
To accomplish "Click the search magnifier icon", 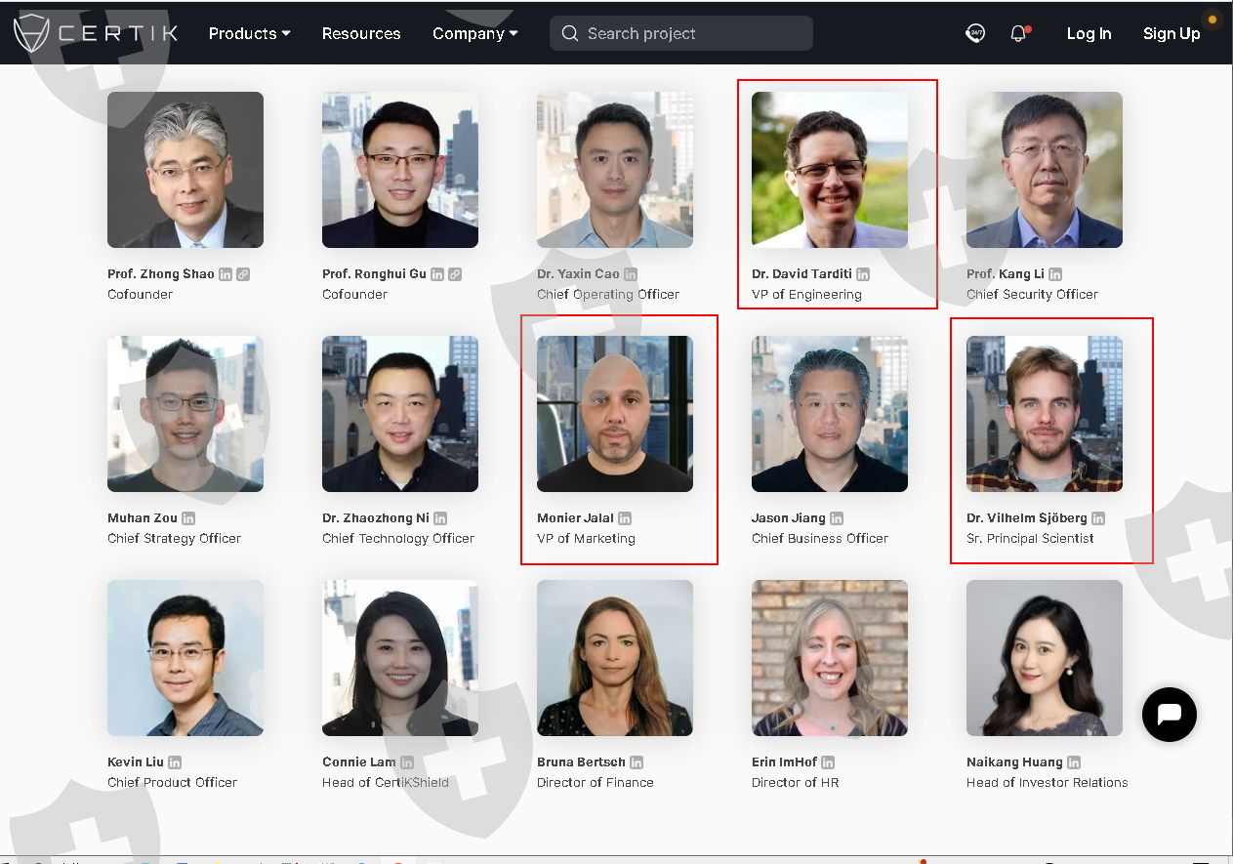I will coord(570,33).
